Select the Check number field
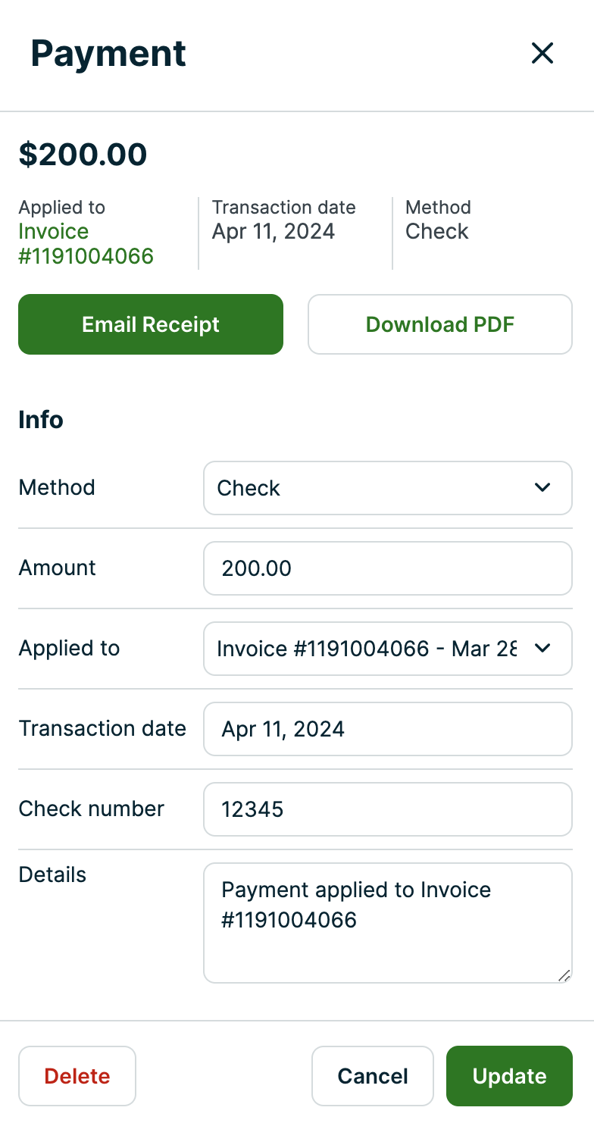The image size is (594, 1123). pyautogui.click(x=388, y=809)
